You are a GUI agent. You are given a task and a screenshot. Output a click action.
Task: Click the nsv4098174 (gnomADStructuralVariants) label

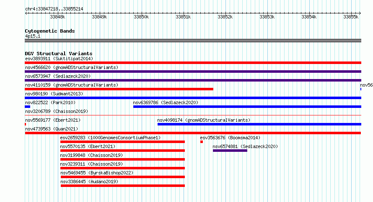[204, 120]
